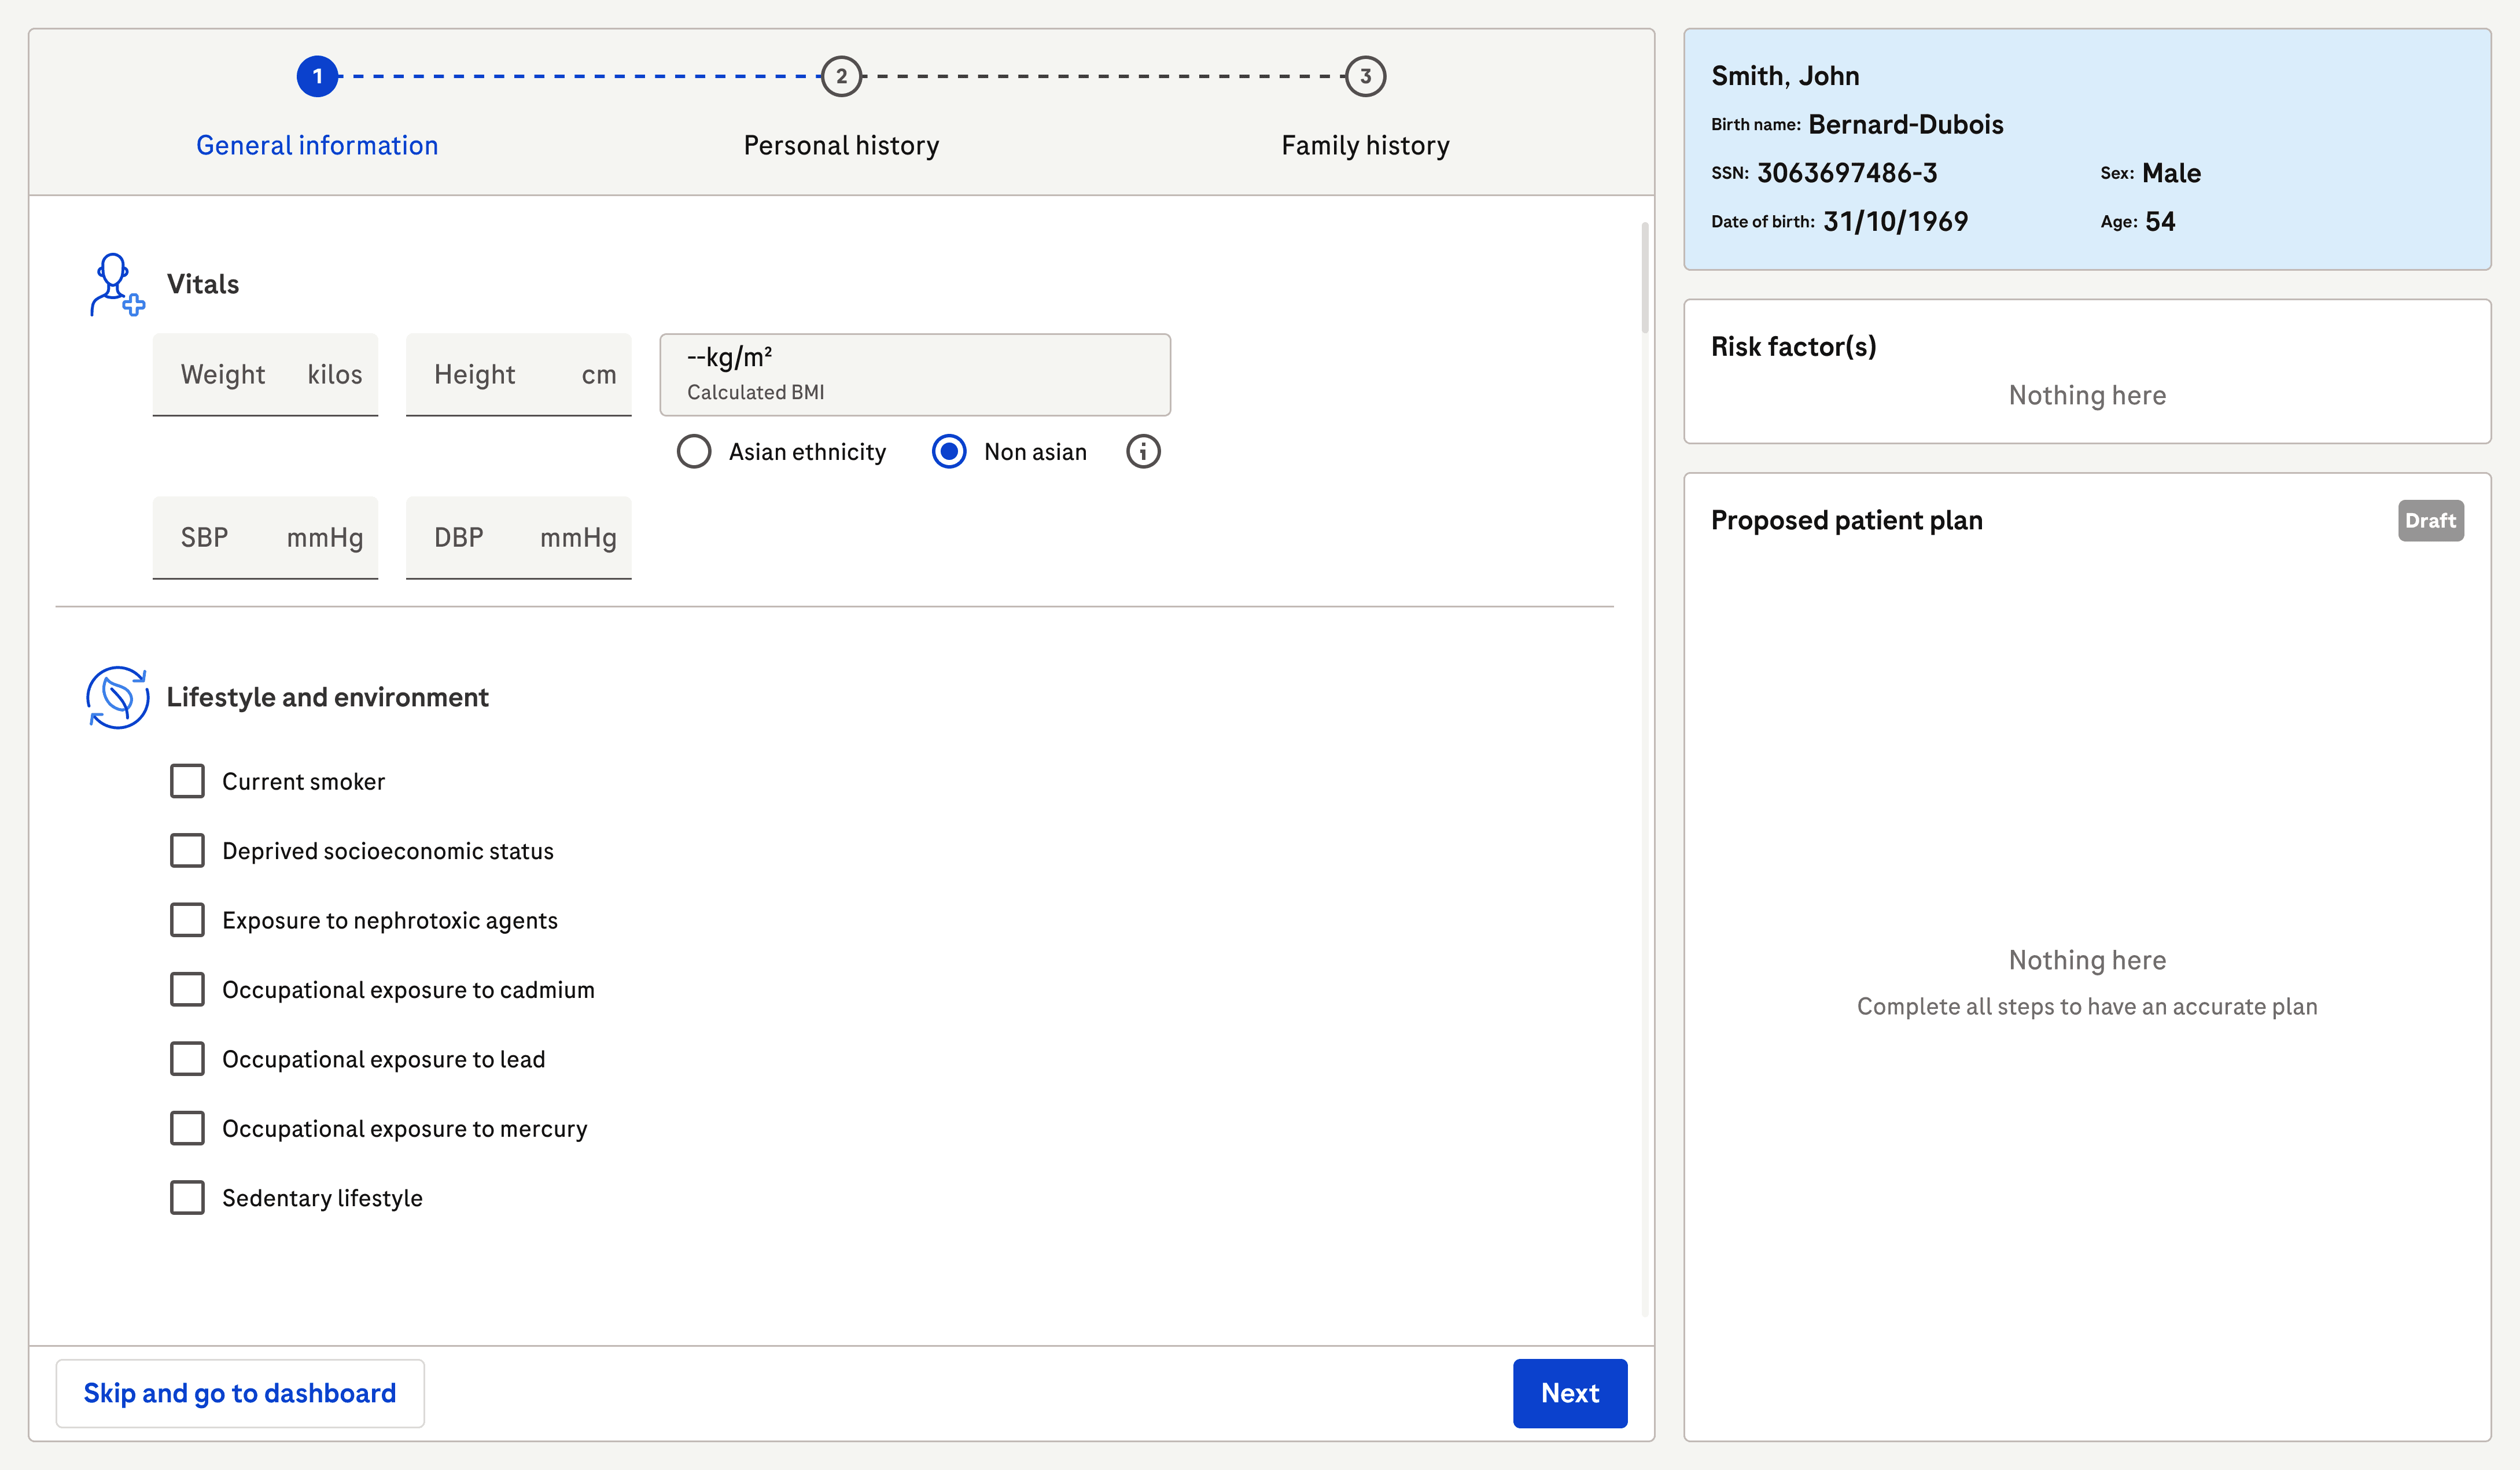
Task: Select the Non asian radio option
Action: click(949, 452)
